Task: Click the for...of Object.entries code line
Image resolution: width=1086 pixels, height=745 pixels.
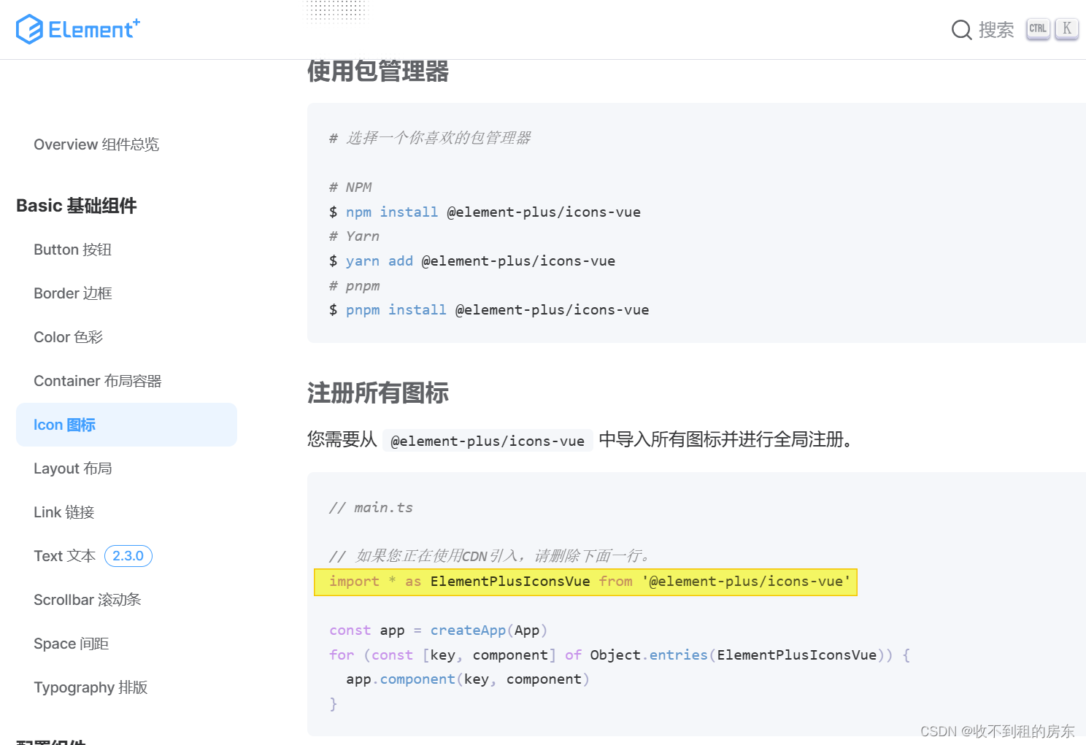Action: (620, 655)
